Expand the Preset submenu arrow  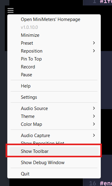pos(94,43)
